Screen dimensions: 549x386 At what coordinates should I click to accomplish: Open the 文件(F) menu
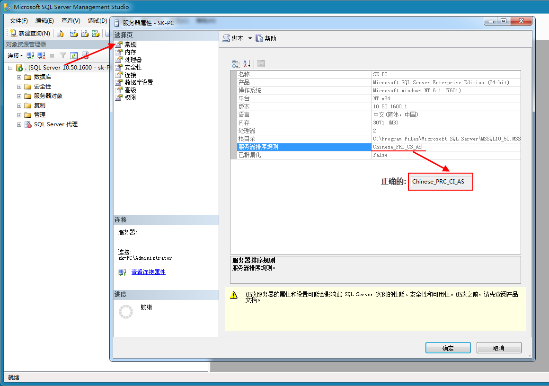[x=19, y=21]
